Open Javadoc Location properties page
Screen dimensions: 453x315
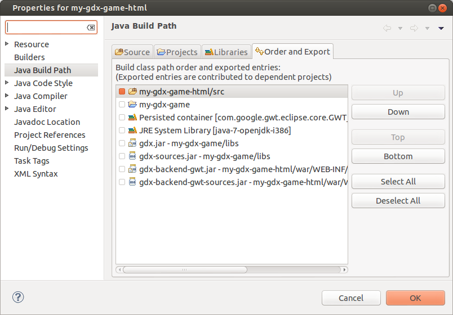coord(47,122)
